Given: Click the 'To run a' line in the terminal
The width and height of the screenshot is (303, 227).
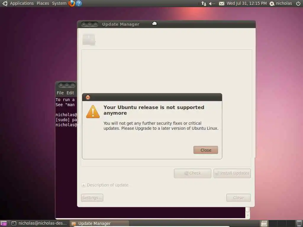Looking at the screenshot, I should click(x=65, y=100).
